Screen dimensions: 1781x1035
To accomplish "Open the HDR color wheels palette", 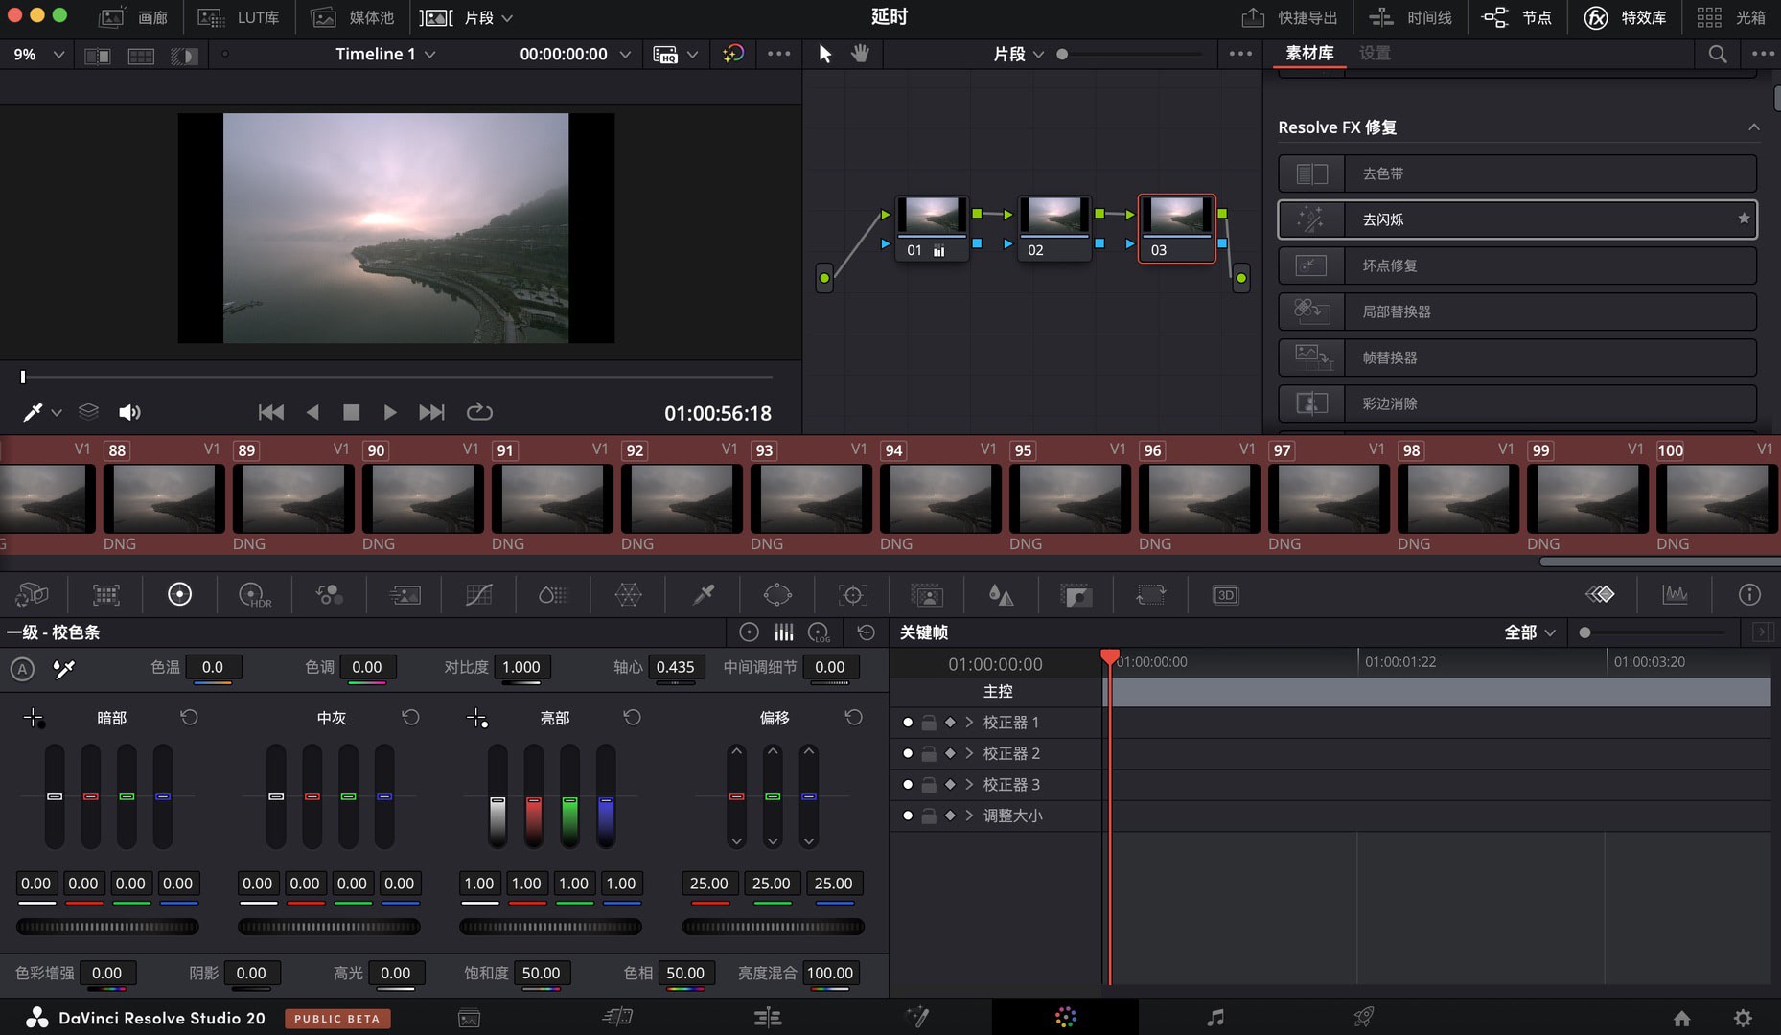I will (255, 595).
